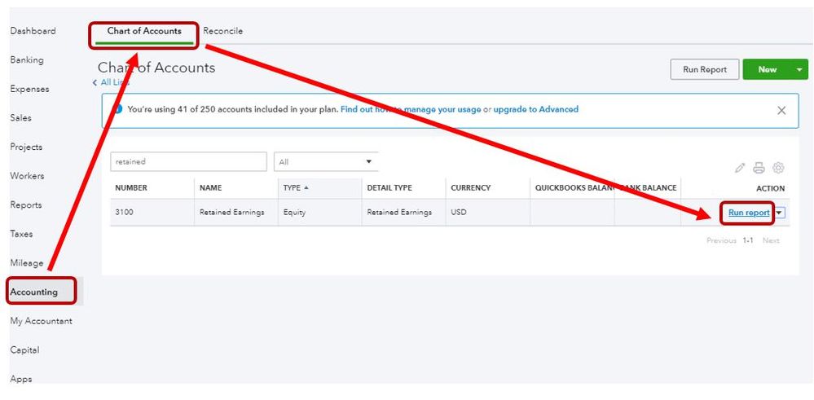Open the manage your usage link

tap(411, 109)
